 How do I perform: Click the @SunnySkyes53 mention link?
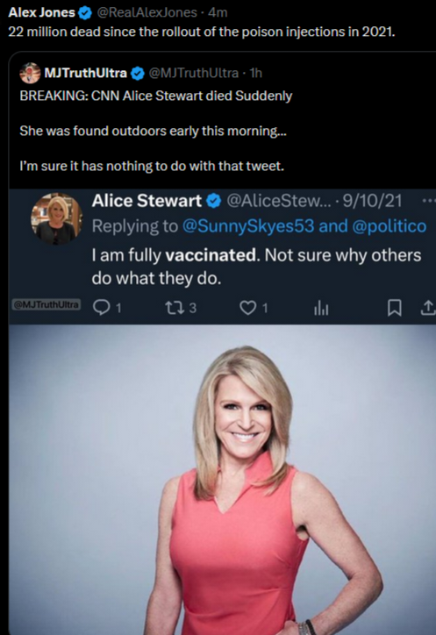tap(248, 226)
